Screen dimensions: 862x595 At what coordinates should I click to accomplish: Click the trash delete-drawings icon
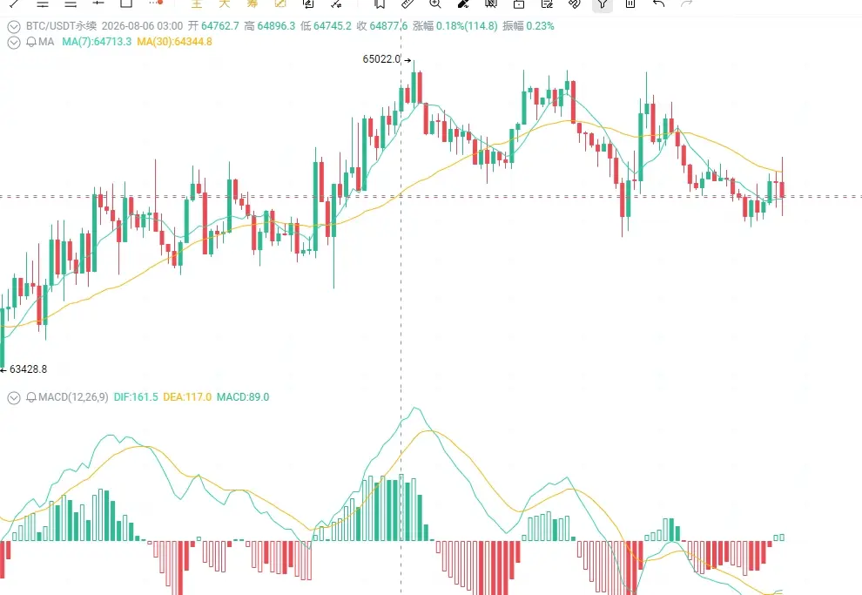(630, 3)
